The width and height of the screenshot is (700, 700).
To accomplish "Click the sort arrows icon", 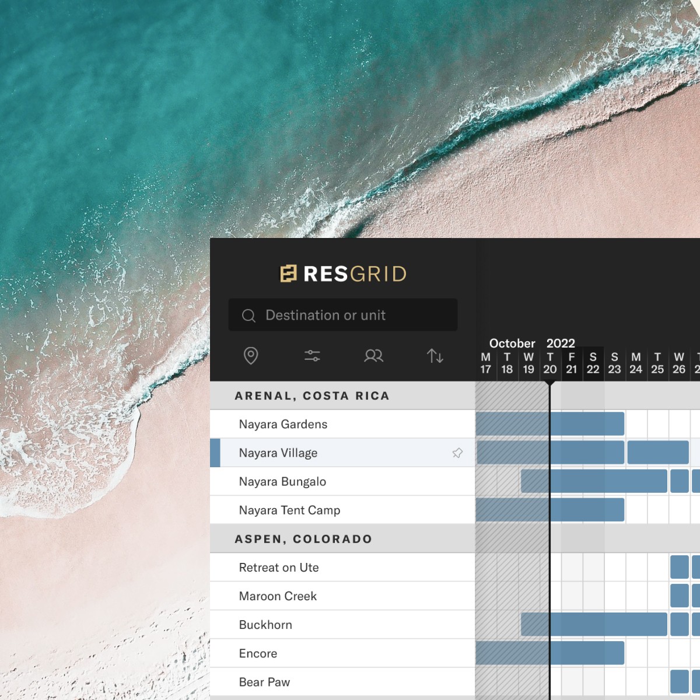I will 435,355.
